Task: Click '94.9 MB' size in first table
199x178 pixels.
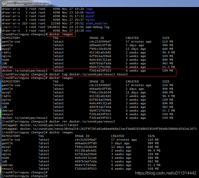Action: [169, 52]
